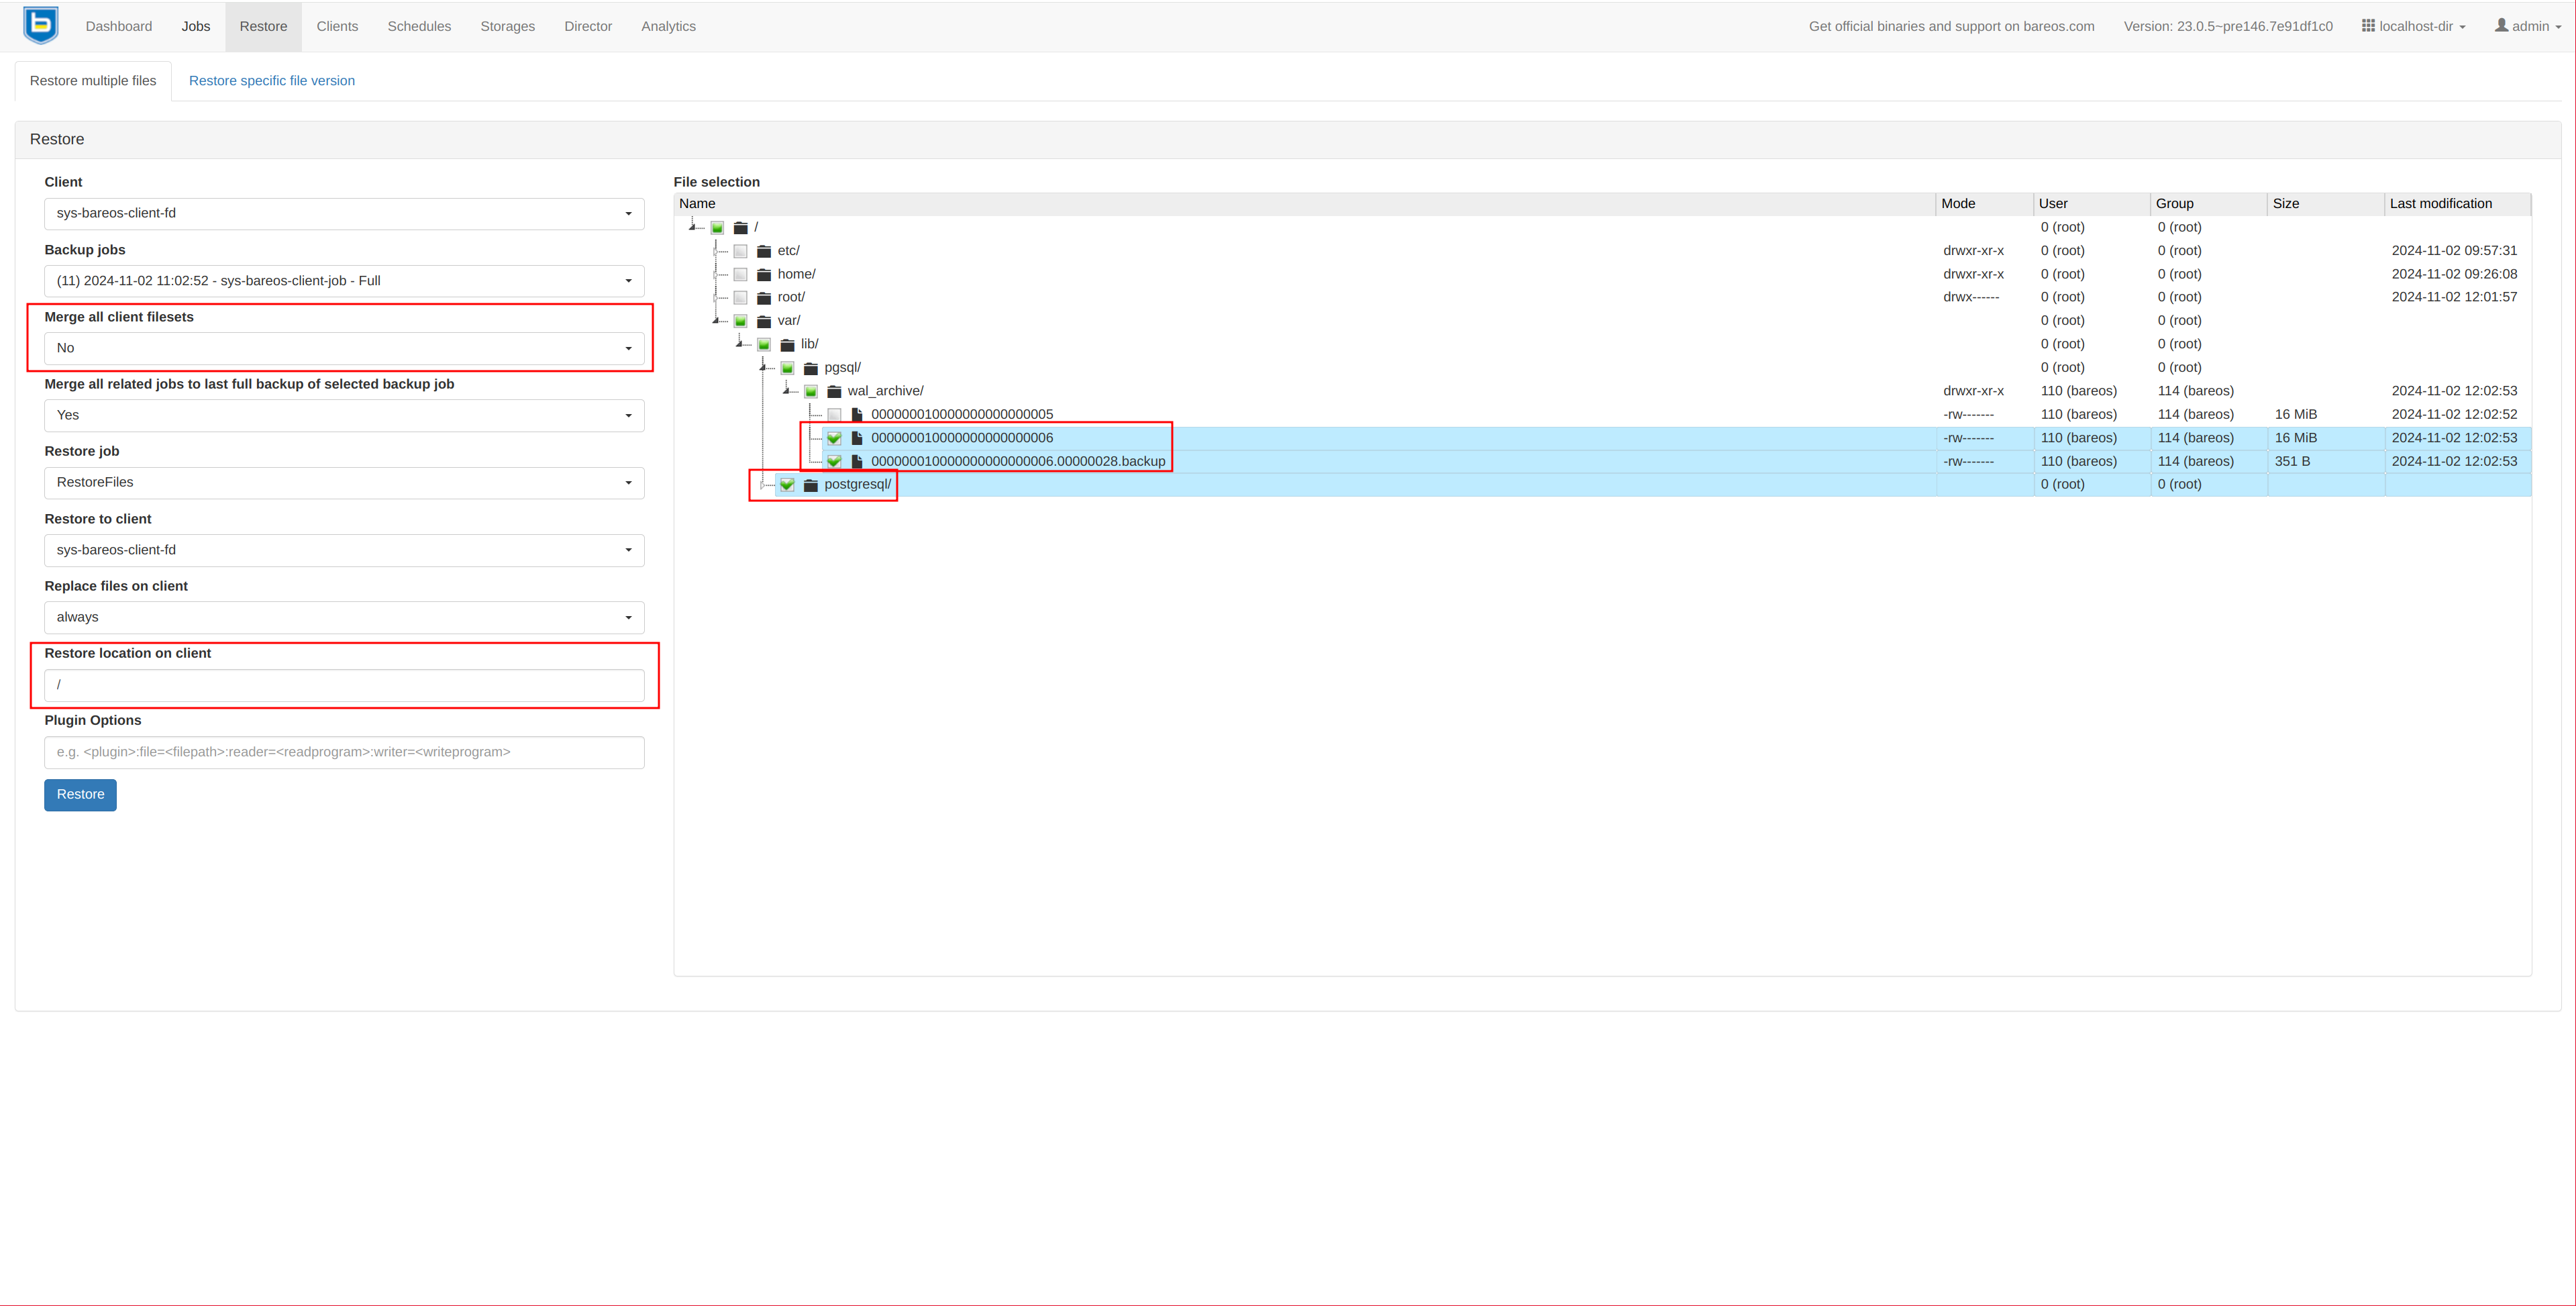The width and height of the screenshot is (2576, 1306).
Task: Click the wal_archive folder icon
Action: 834,391
